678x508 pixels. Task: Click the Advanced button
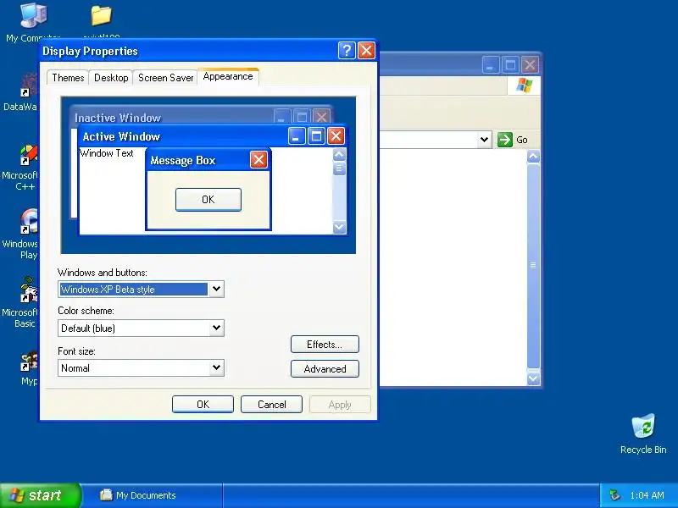pos(325,369)
